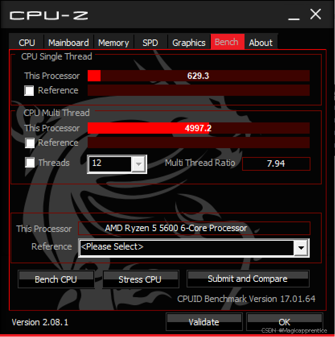Go to the Memory tab

(114, 42)
